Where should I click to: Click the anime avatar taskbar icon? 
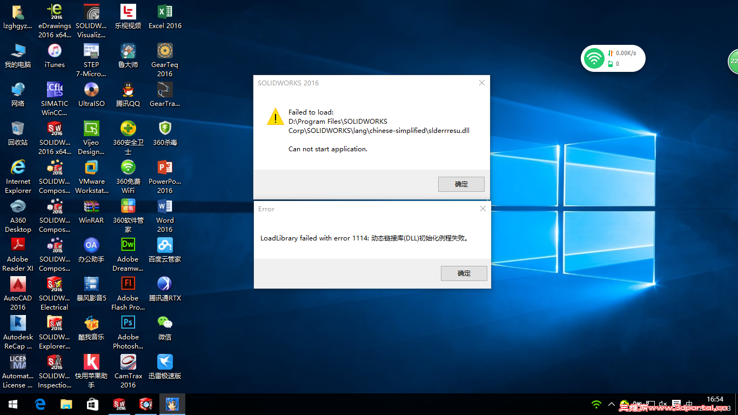[x=172, y=404]
